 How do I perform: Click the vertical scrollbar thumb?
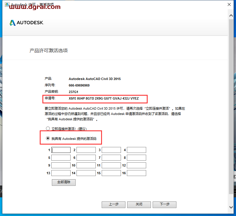click(x=231, y=106)
